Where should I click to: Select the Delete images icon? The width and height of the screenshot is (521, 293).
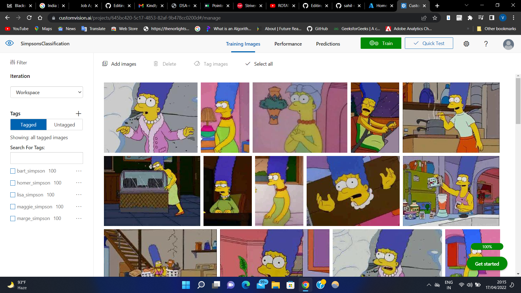[x=165, y=64]
